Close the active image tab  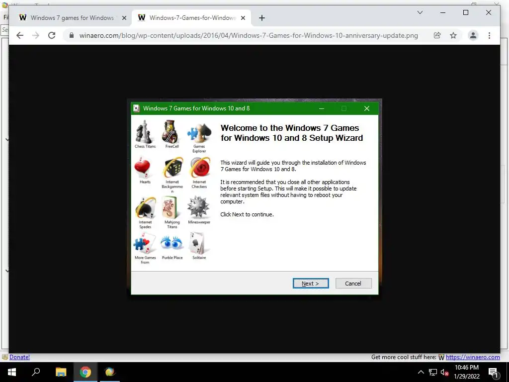click(243, 18)
